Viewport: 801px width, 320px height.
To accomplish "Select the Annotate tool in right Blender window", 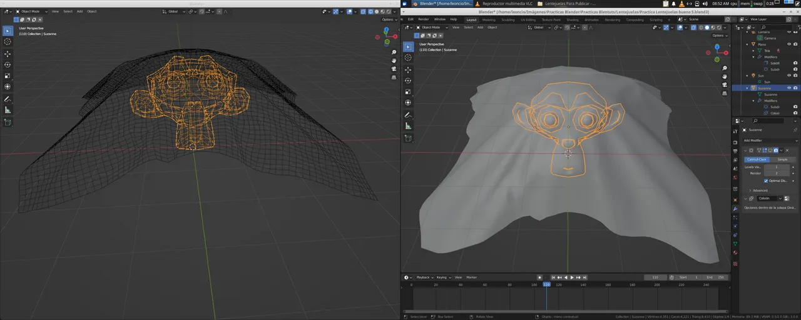I will (408, 115).
